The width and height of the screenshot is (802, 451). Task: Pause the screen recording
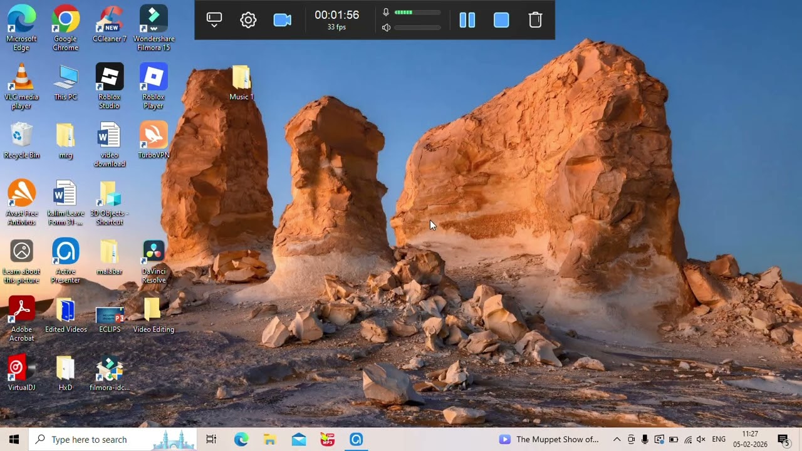point(467,20)
